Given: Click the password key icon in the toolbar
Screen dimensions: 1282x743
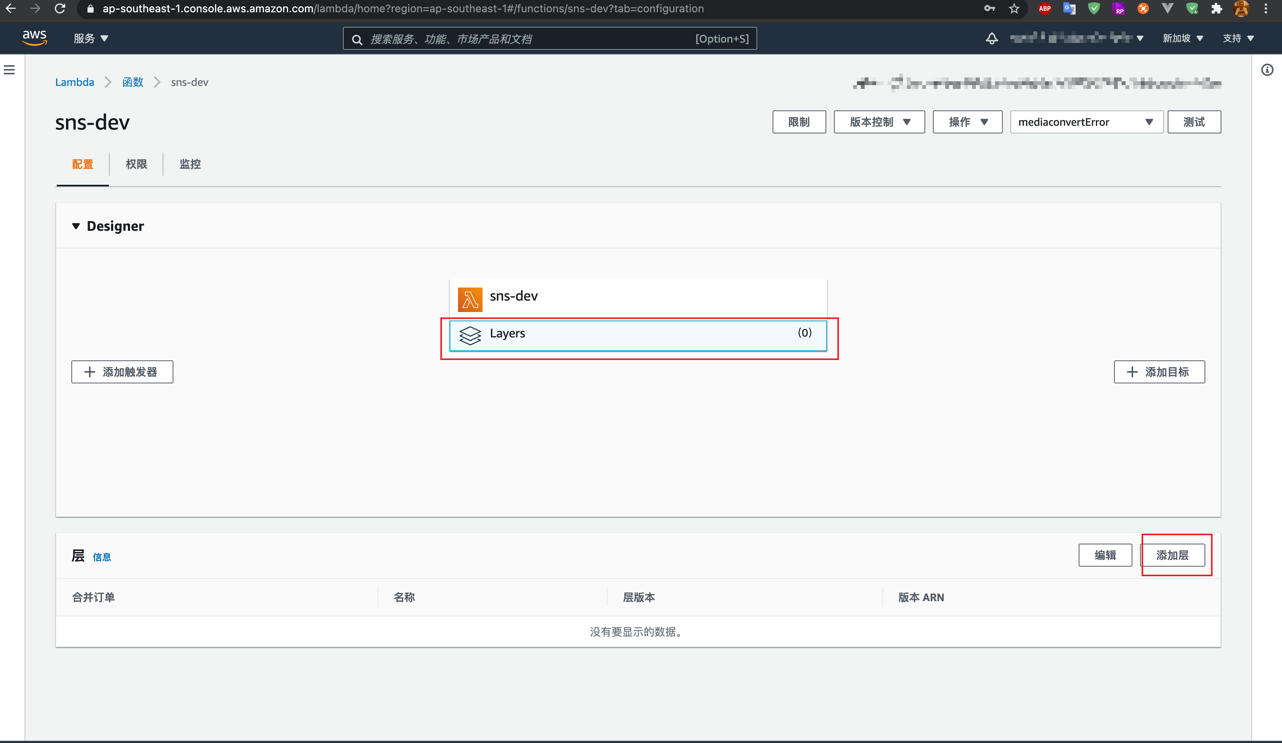Looking at the screenshot, I should [989, 9].
